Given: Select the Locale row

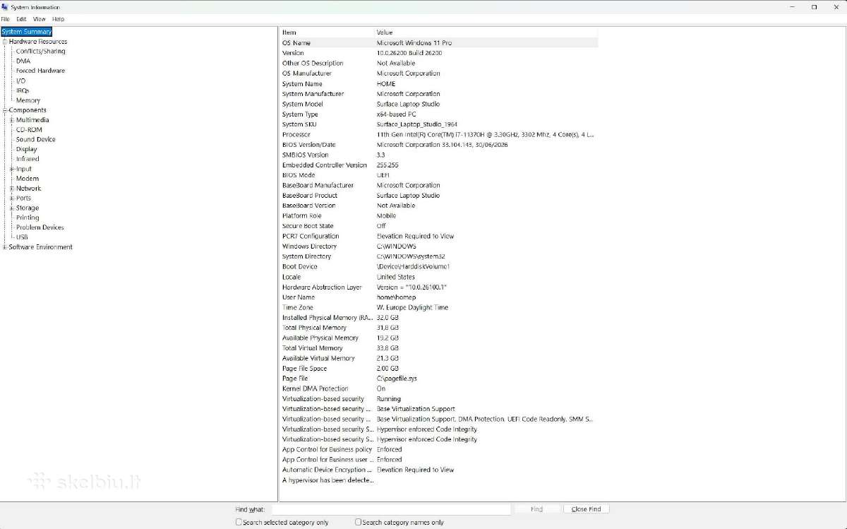Looking at the screenshot, I should 439,277.
